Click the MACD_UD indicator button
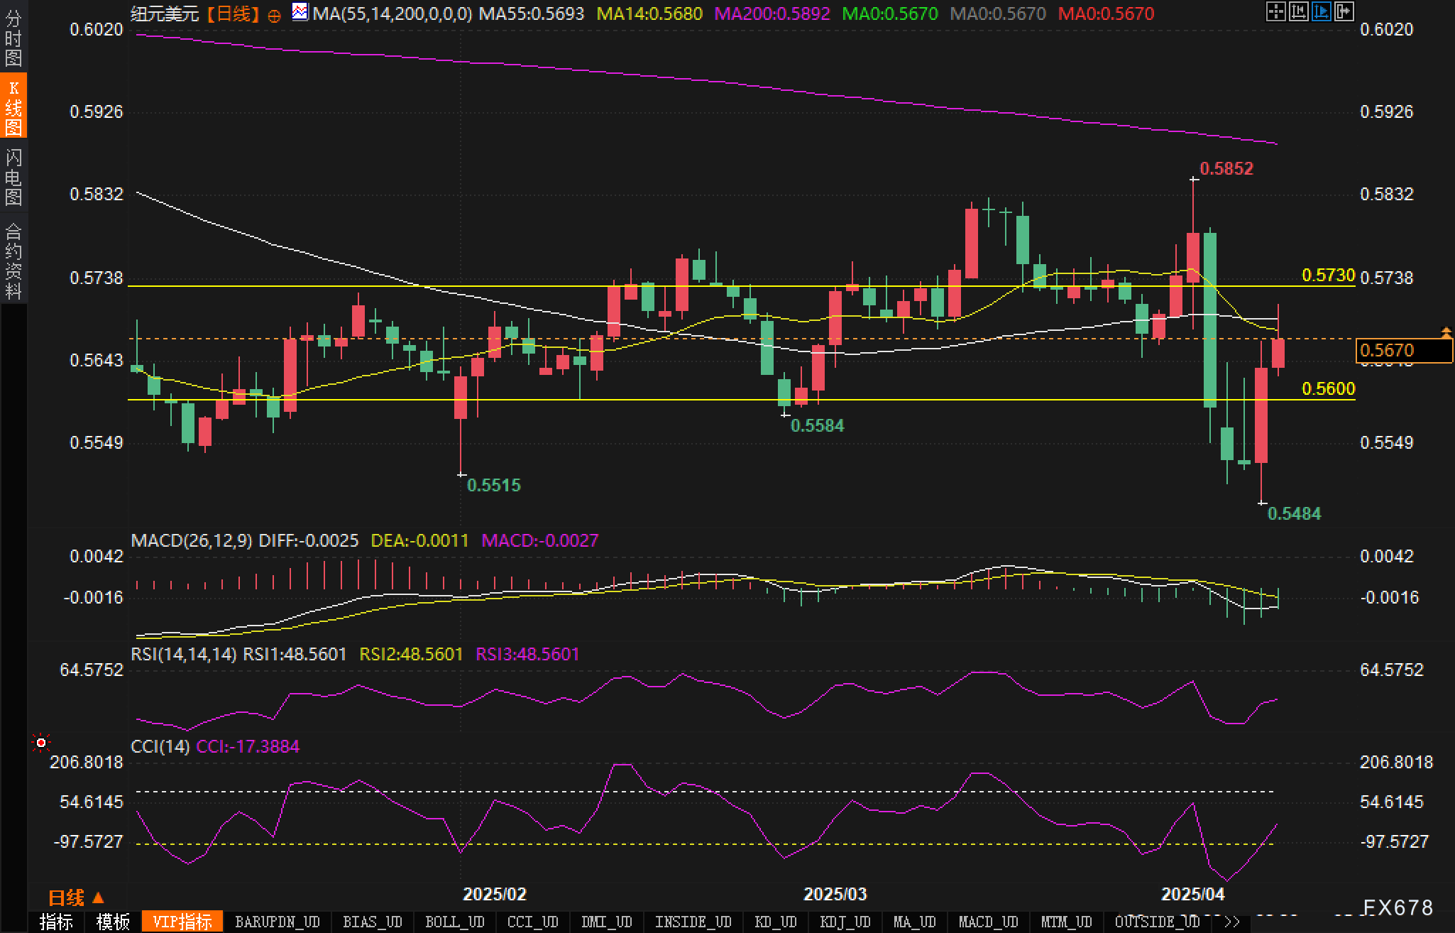Viewport: 1455px width, 933px height. 988,922
